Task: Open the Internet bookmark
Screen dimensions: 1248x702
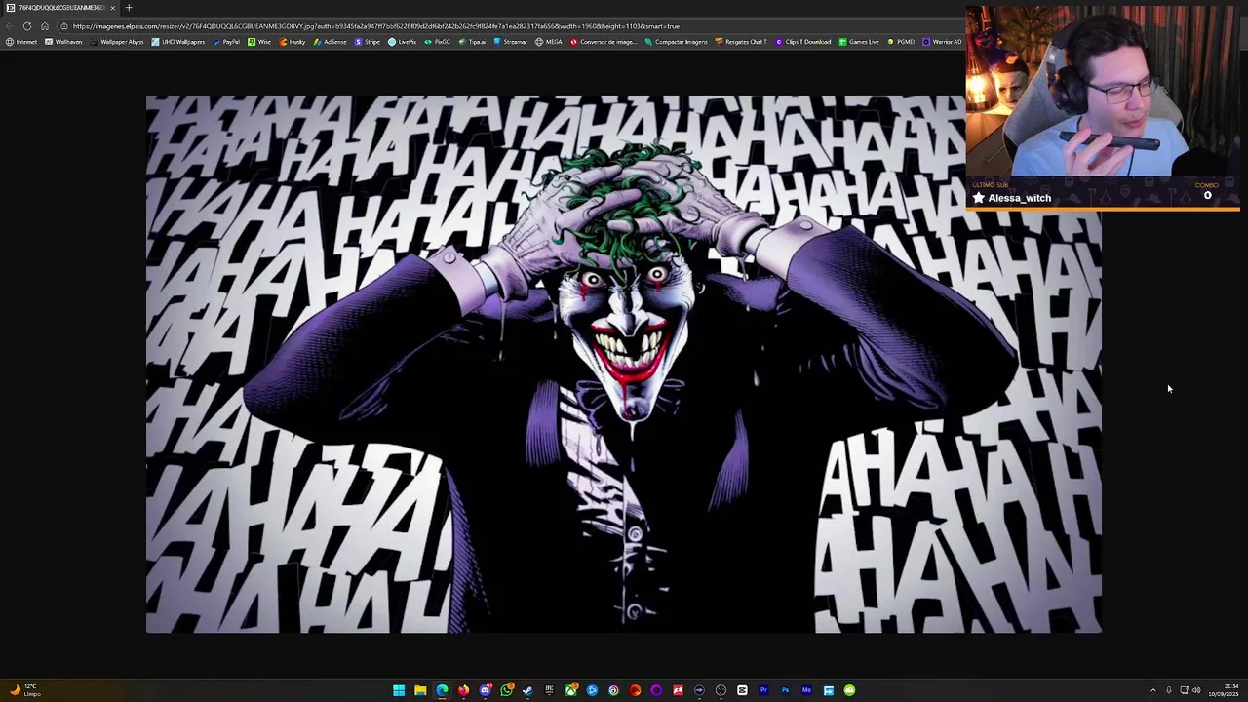Action: (20, 42)
